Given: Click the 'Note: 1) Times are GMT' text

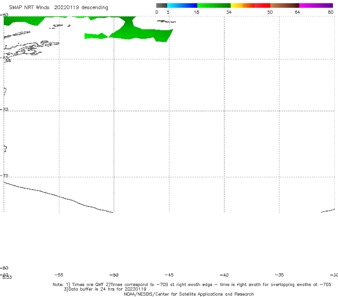Looking at the screenshot, I should click(79, 285).
